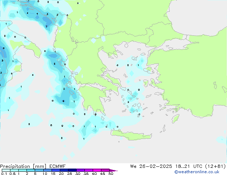The image size is (227, 175).
Task: Click the '50' legend scale label
Action: [111, 174]
